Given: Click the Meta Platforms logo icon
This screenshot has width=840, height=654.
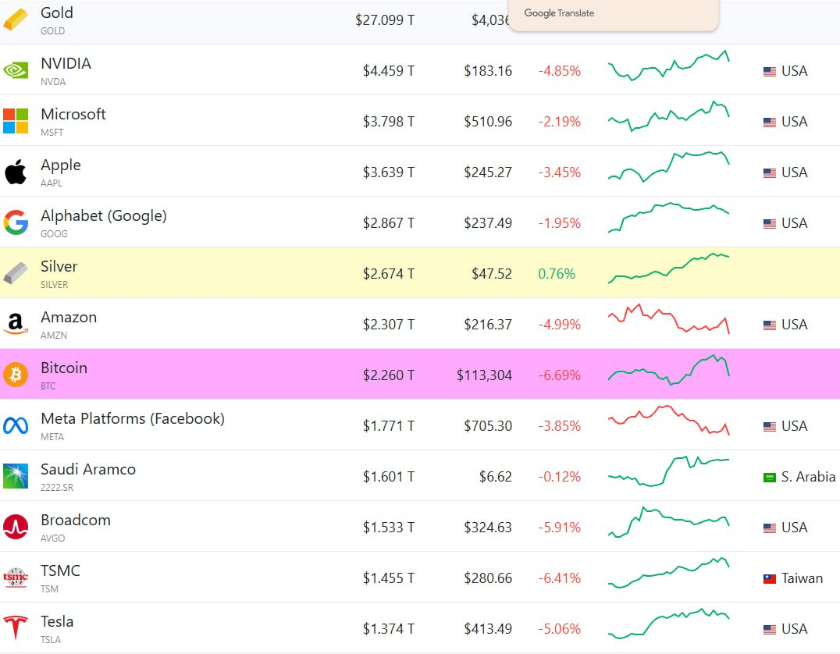Looking at the screenshot, I should click(16, 425).
